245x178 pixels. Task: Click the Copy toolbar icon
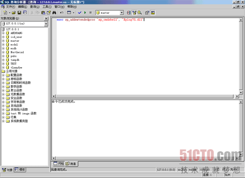[x=38, y=13]
